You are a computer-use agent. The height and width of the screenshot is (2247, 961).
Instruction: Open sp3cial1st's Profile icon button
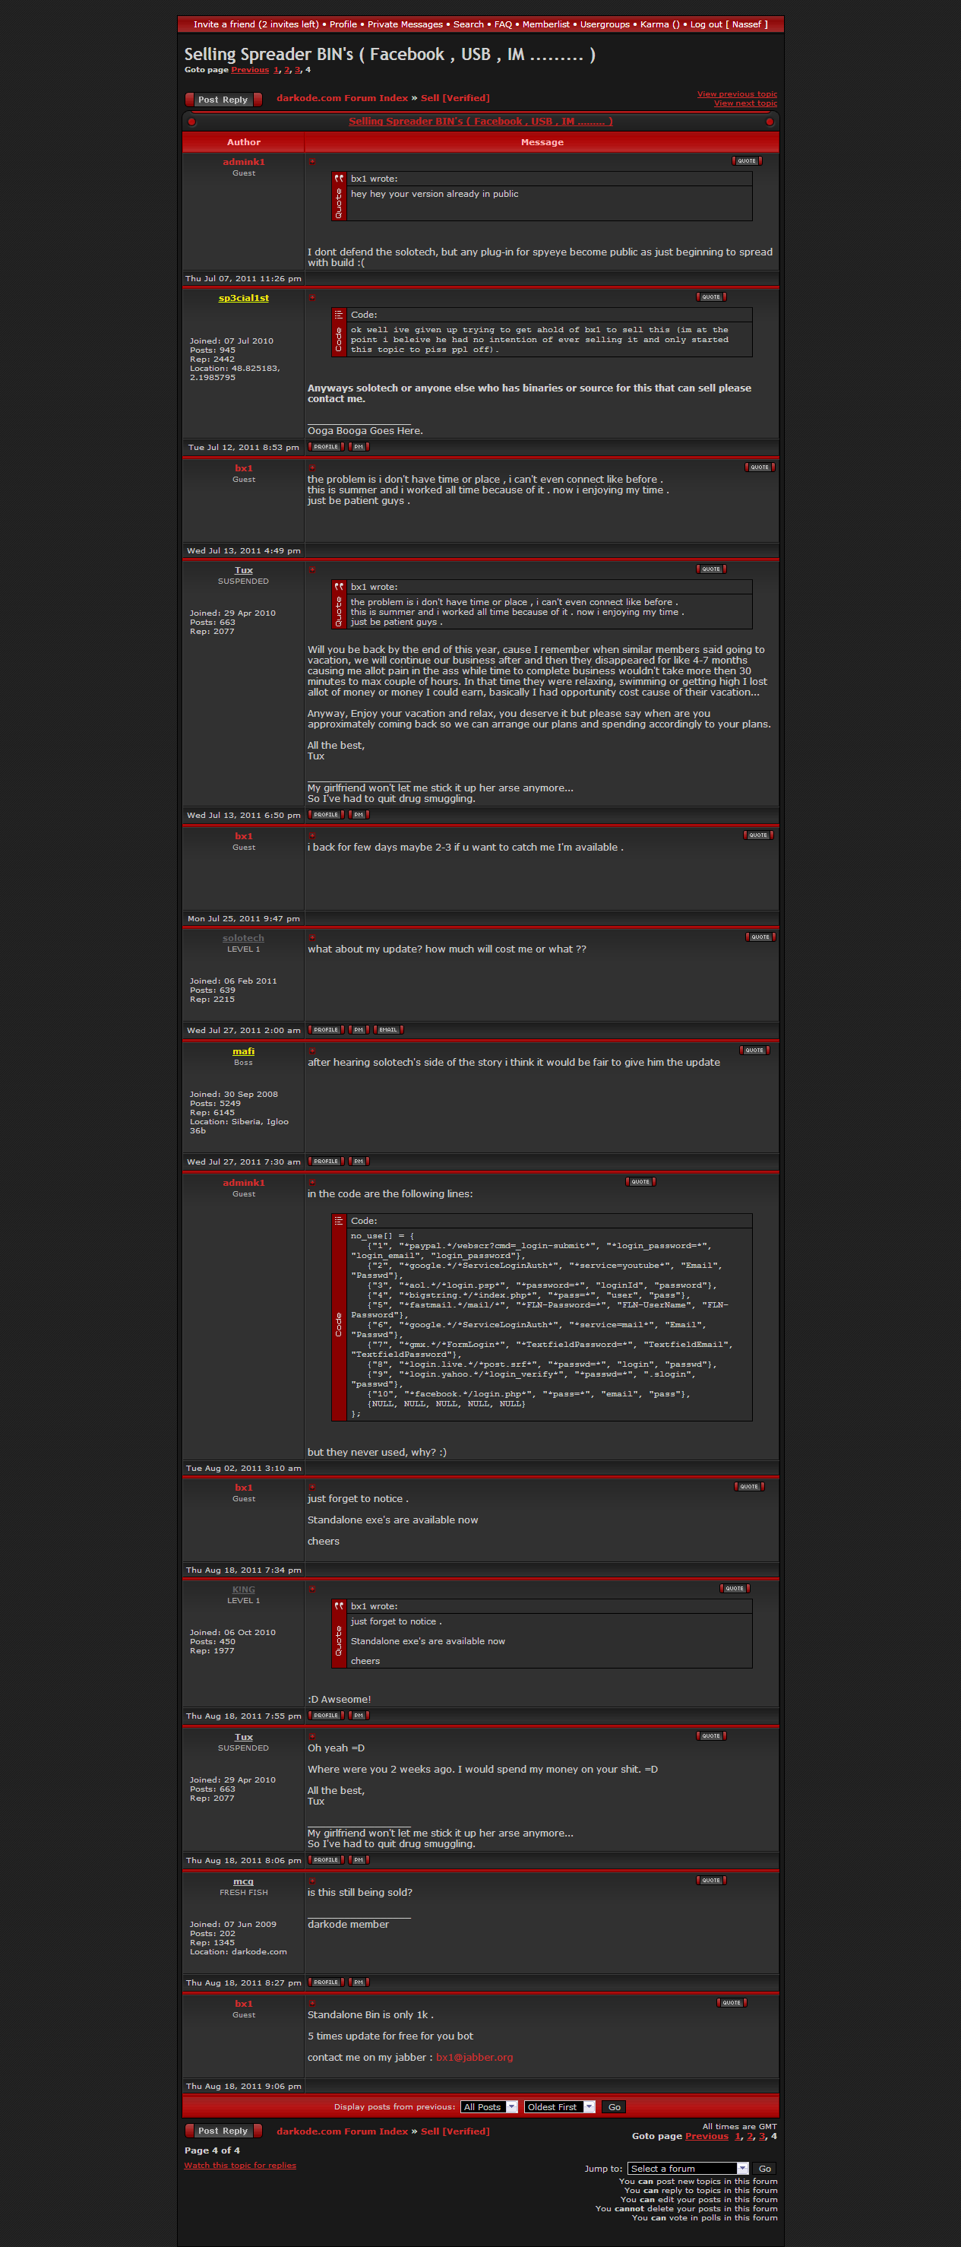(326, 447)
